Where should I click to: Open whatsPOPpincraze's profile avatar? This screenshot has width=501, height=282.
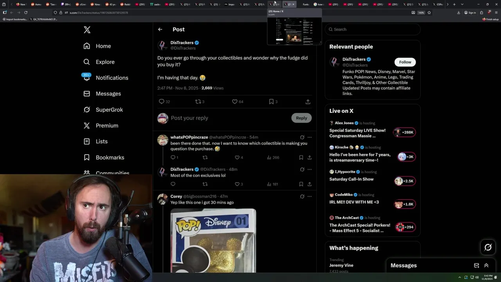pos(163,140)
